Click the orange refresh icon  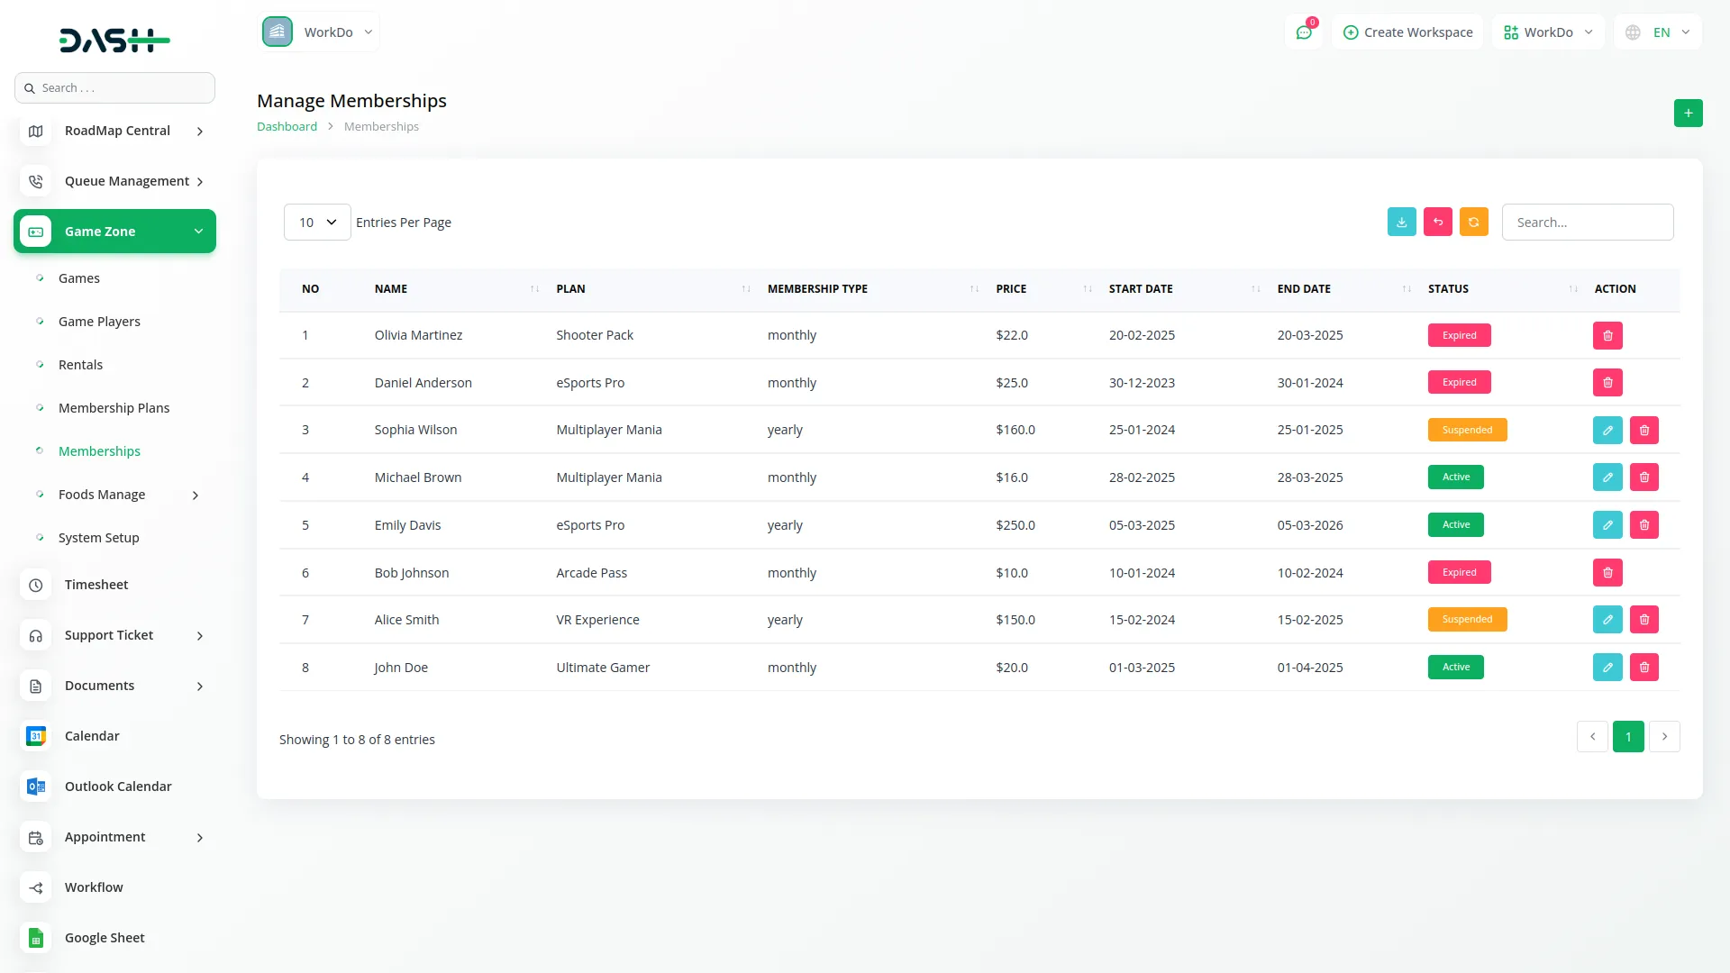(x=1473, y=223)
